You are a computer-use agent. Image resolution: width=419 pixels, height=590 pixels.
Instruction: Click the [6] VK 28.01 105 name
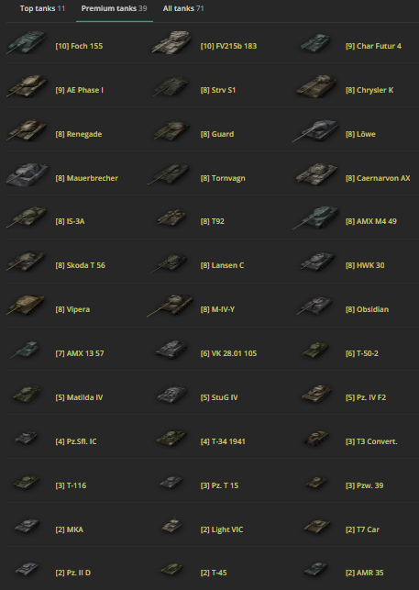click(228, 353)
